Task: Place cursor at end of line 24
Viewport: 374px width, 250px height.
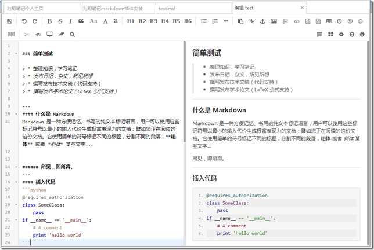Action: 31,242
